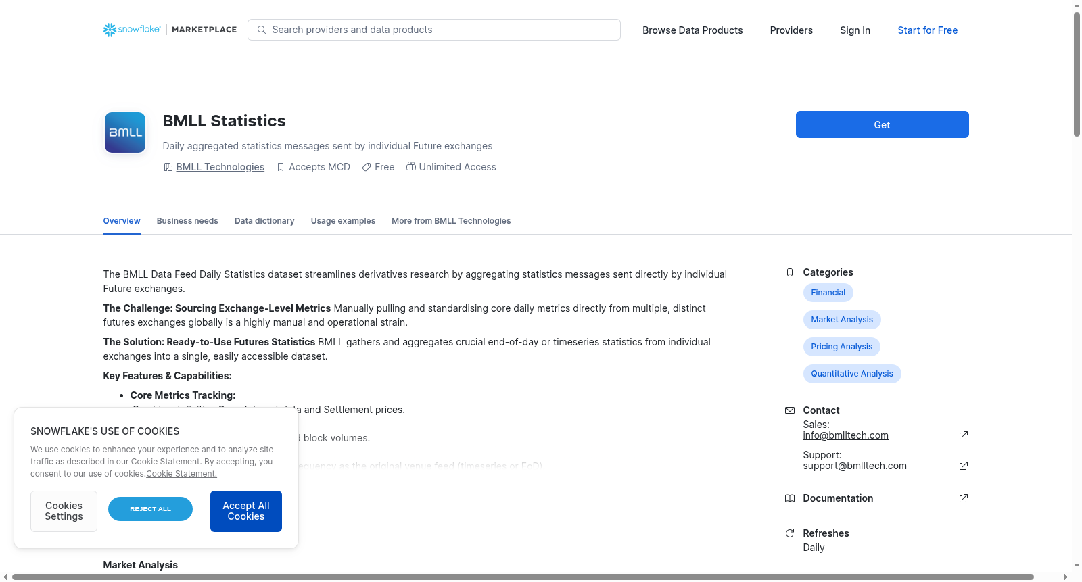Open the BMLL Technologies provider link
The image size is (1082, 582).
[220, 167]
